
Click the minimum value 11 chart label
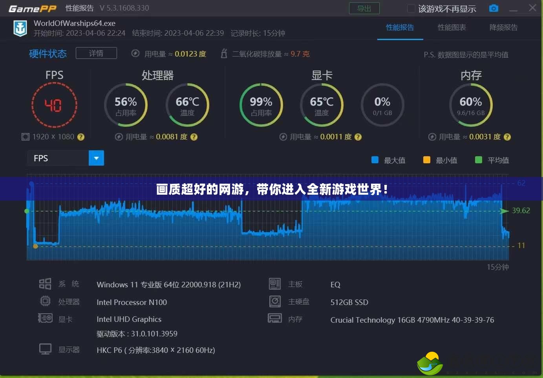click(x=521, y=246)
